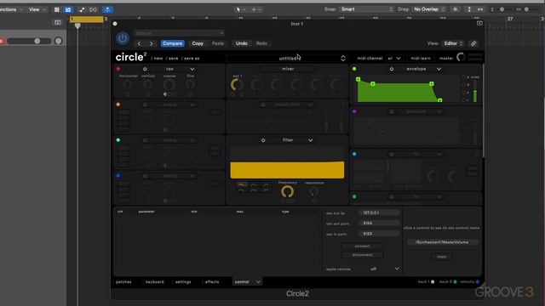Toggle the red oscillator 1 indicator

(118, 69)
